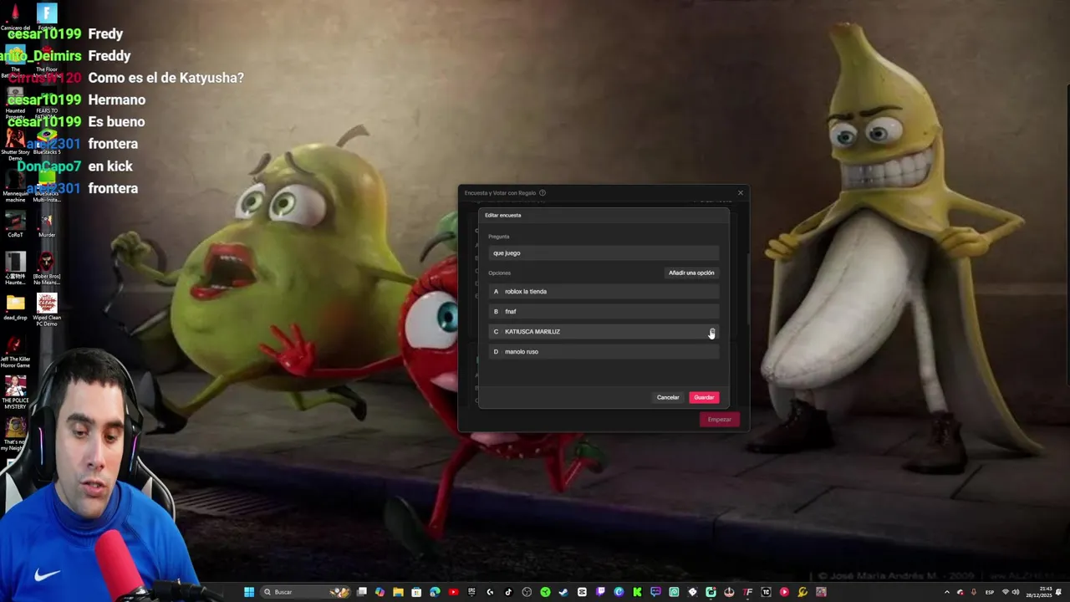Screen dimensions: 1070x602
Task: Click Cancelar in the Editar encuesta dialog
Action: tap(668, 397)
